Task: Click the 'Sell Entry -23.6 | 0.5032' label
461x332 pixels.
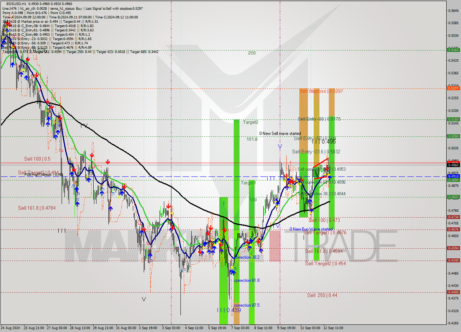Action: [316, 152]
